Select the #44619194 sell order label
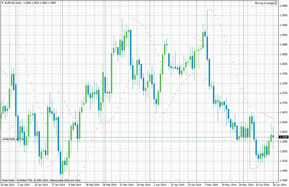Viewport: 289px width, 187px height. coord(13,139)
